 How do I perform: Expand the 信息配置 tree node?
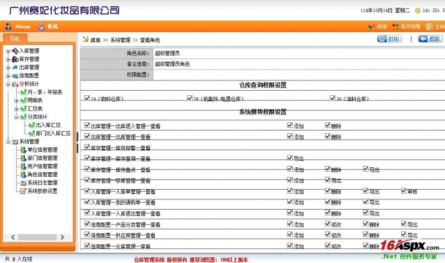8,76
